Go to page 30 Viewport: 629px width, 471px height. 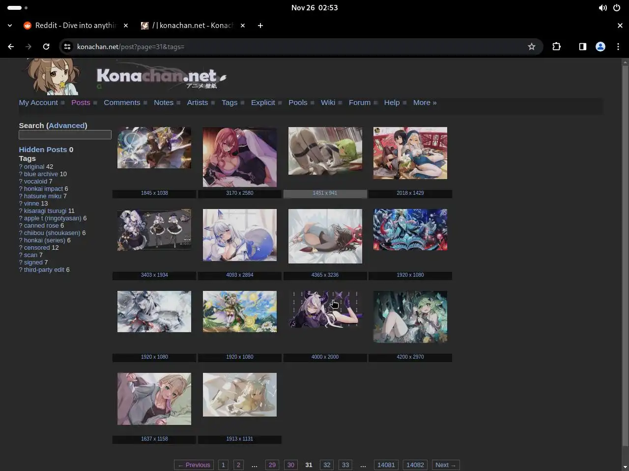(x=291, y=465)
